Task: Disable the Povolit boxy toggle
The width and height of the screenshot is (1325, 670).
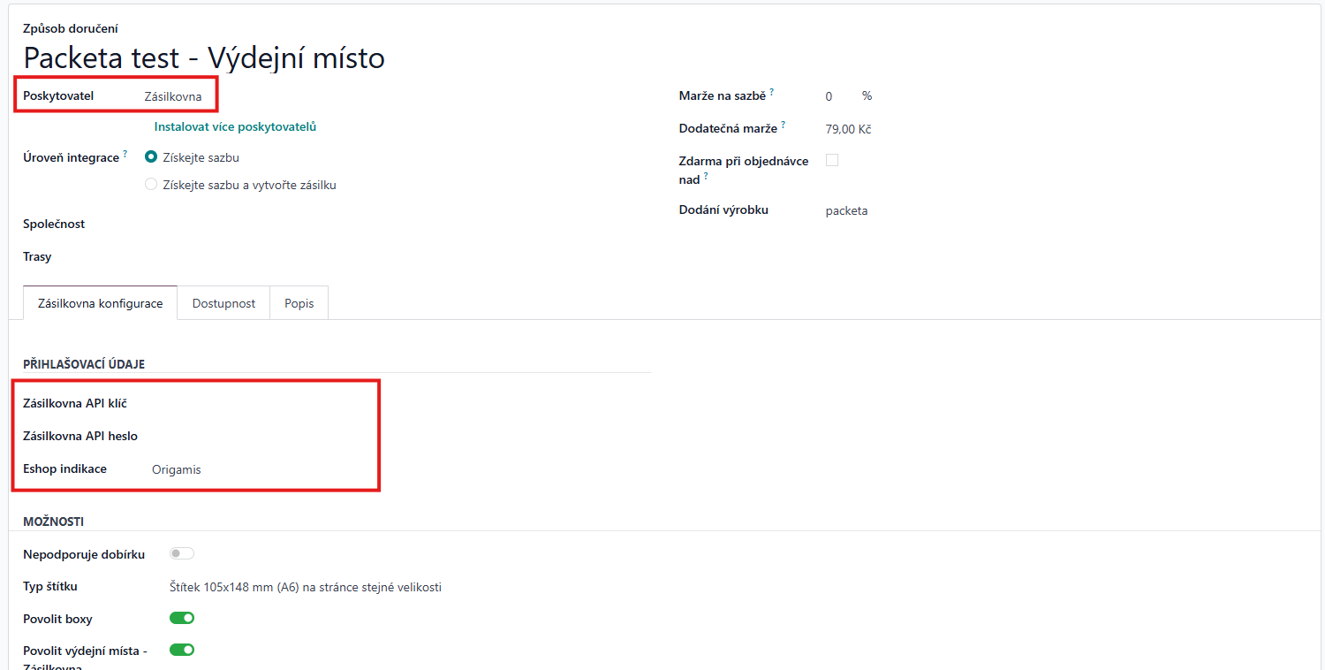Action: pyautogui.click(x=182, y=618)
